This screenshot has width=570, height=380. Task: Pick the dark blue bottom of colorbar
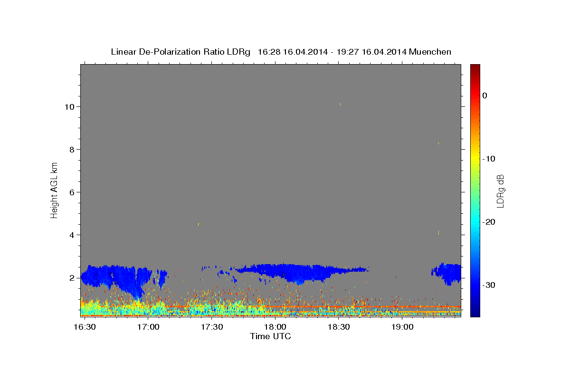point(475,313)
